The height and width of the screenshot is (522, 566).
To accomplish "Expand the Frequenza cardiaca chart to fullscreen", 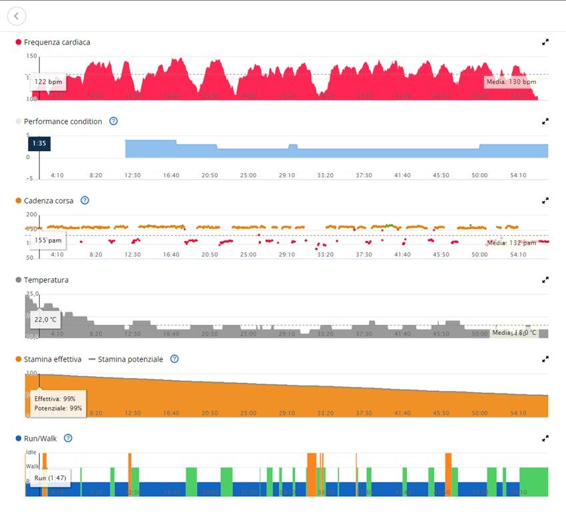I will [545, 42].
